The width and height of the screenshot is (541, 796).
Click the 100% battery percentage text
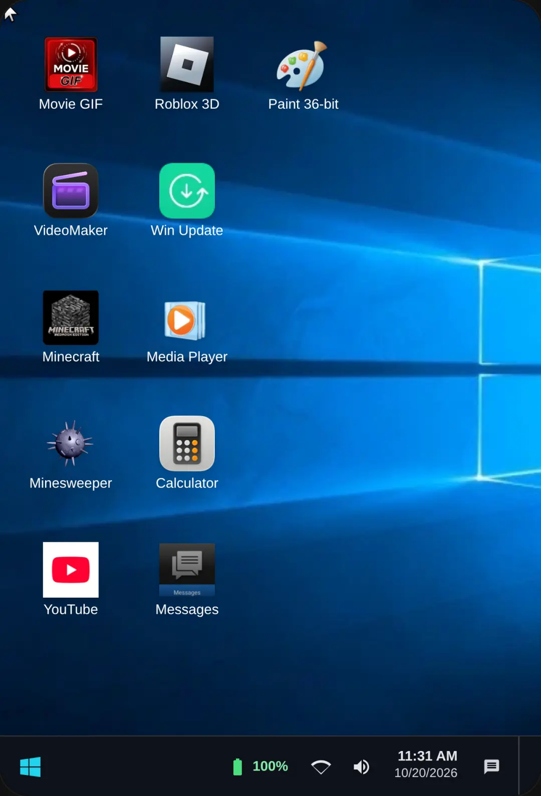pyautogui.click(x=270, y=766)
